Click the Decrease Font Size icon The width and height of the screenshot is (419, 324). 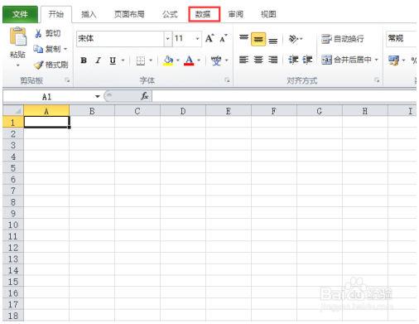(224, 38)
